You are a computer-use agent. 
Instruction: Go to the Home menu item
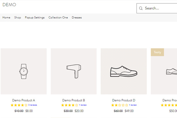(x=6, y=17)
